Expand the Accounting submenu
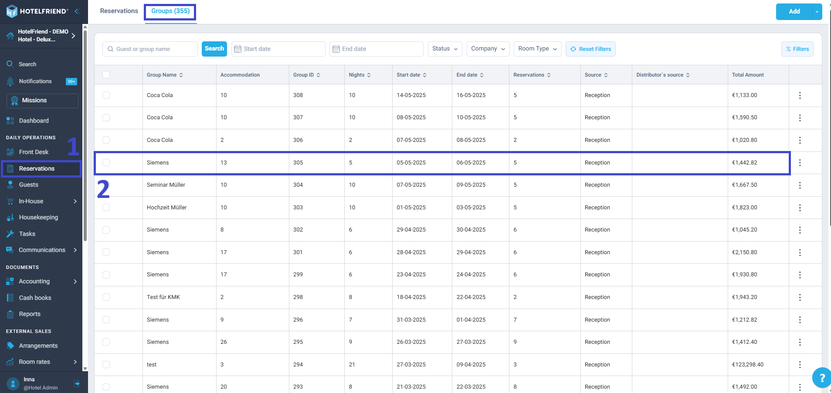 coord(75,282)
